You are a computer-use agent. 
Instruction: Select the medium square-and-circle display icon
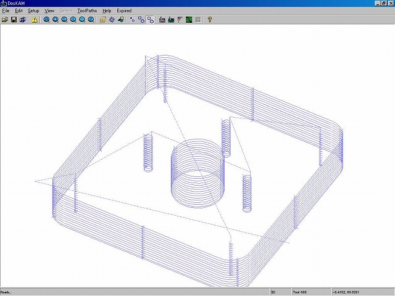coord(141,20)
